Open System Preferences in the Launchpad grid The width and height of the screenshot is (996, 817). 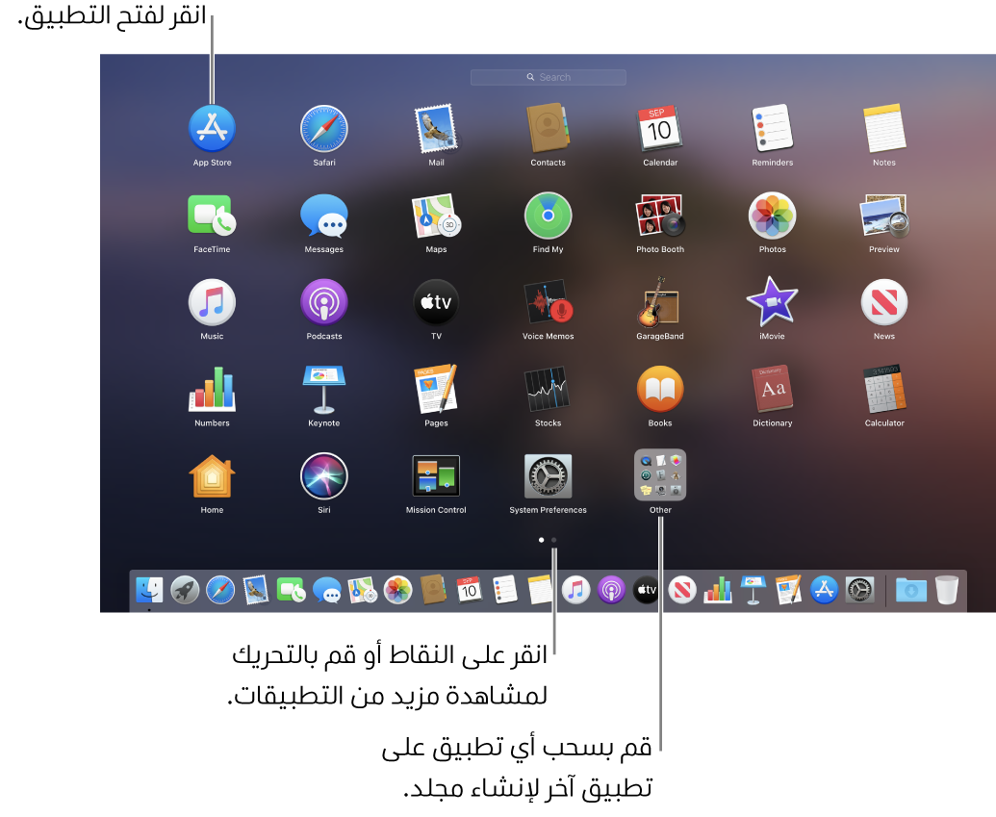549,475
